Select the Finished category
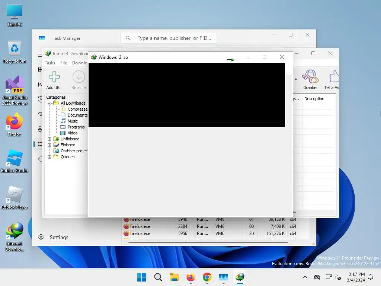 68,145
